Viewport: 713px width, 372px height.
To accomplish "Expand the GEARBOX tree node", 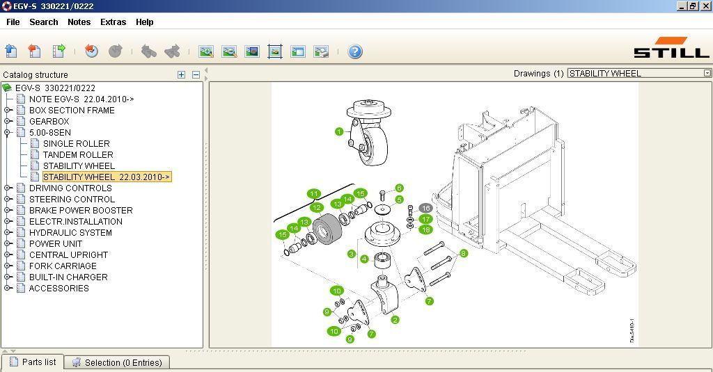I will [7, 121].
